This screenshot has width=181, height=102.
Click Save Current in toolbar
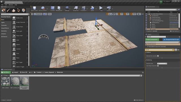pos(34,9)
